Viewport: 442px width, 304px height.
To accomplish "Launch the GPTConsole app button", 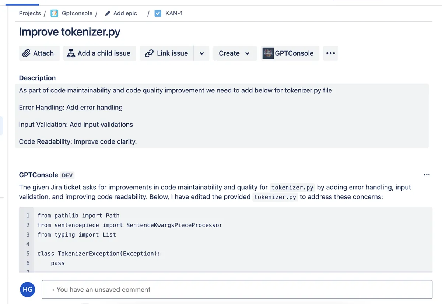I will [290, 53].
